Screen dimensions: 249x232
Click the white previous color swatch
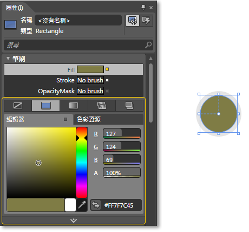[70, 205]
